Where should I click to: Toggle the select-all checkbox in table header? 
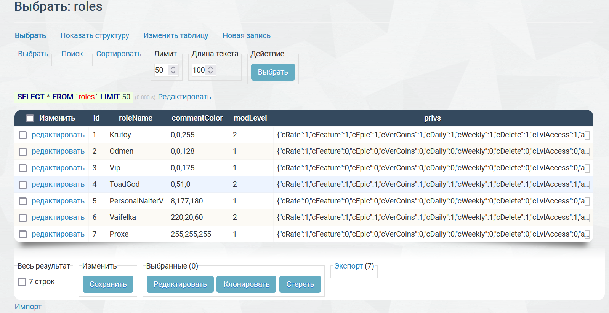tap(30, 118)
